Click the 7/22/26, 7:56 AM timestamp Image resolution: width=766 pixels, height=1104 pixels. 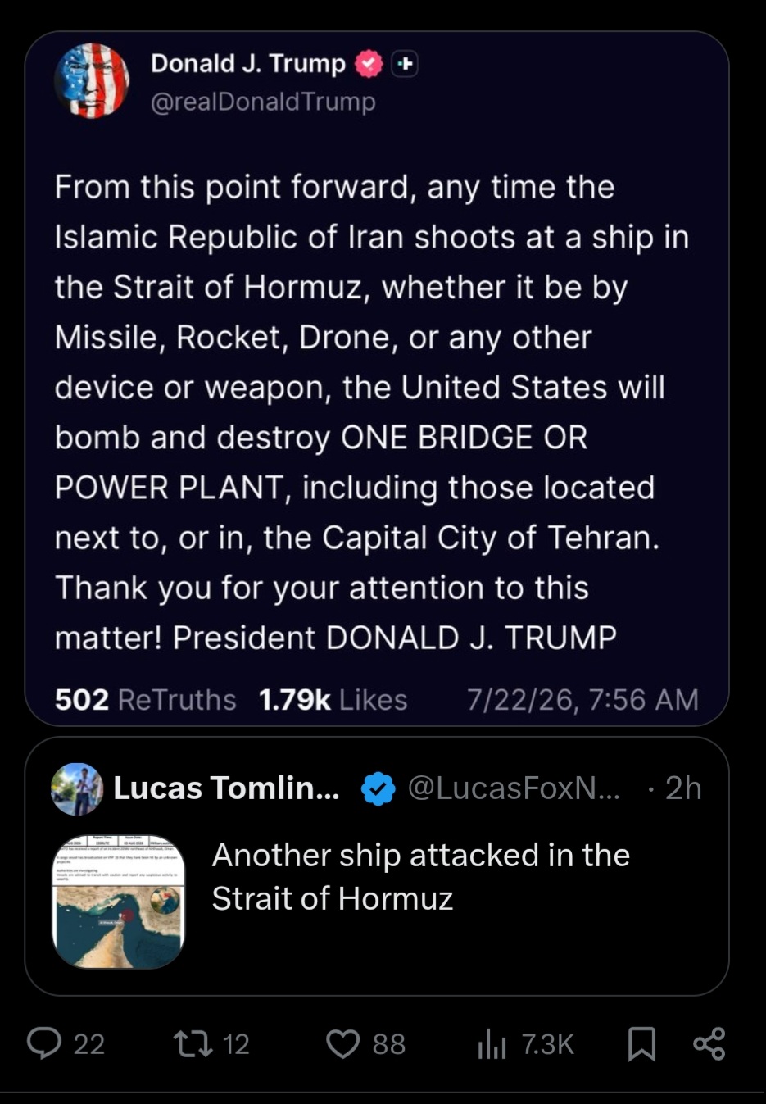click(582, 699)
